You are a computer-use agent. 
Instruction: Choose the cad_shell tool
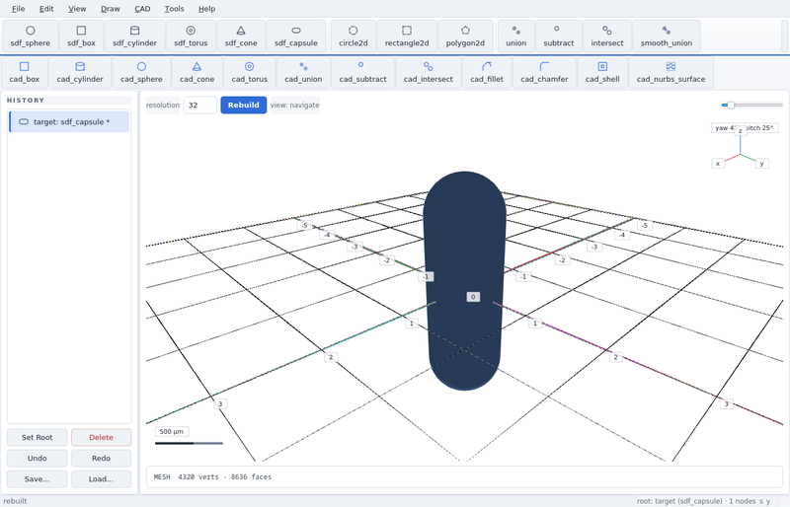(x=602, y=73)
